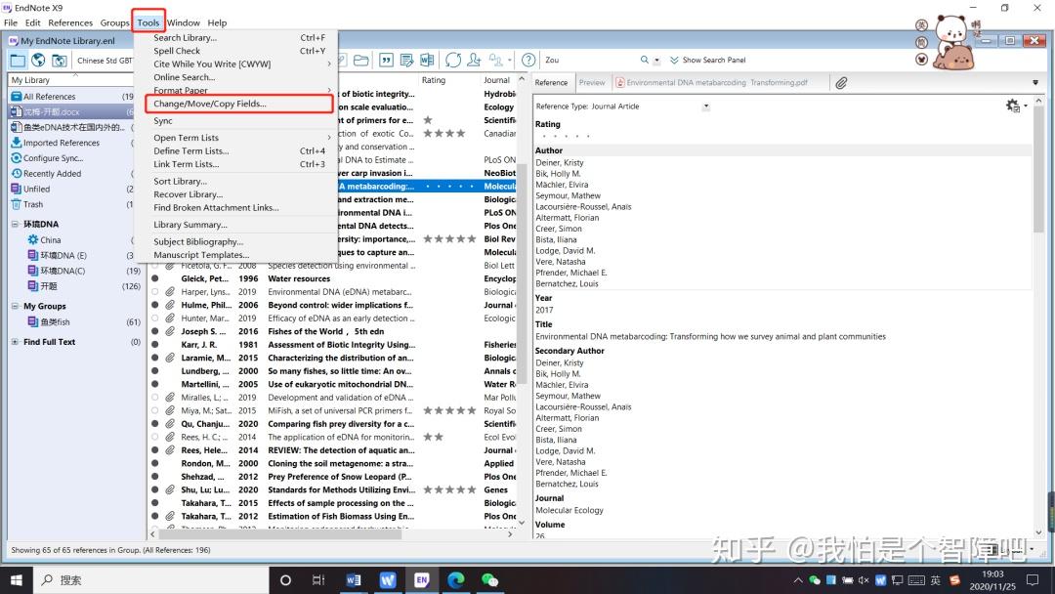
Task: Toggle read status for Harper 2019 reference
Action: click(x=154, y=292)
